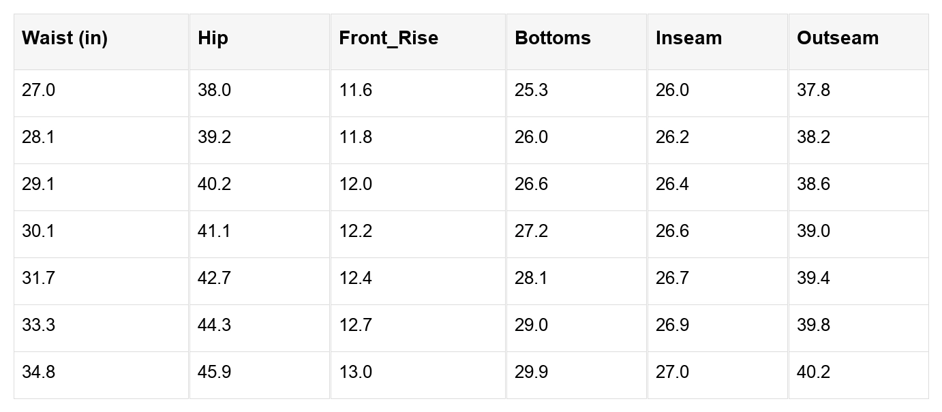Image resolution: width=942 pixels, height=412 pixels.
Task: Click the outseam cell showing 40.2
Action: pos(858,375)
